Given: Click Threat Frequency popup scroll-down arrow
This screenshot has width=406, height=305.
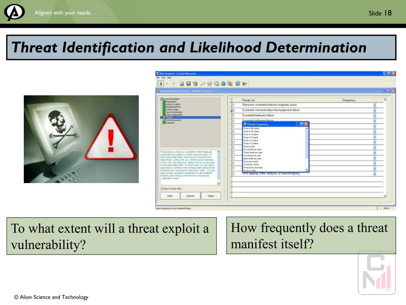Looking at the screenshot, I should coord(307,170).
